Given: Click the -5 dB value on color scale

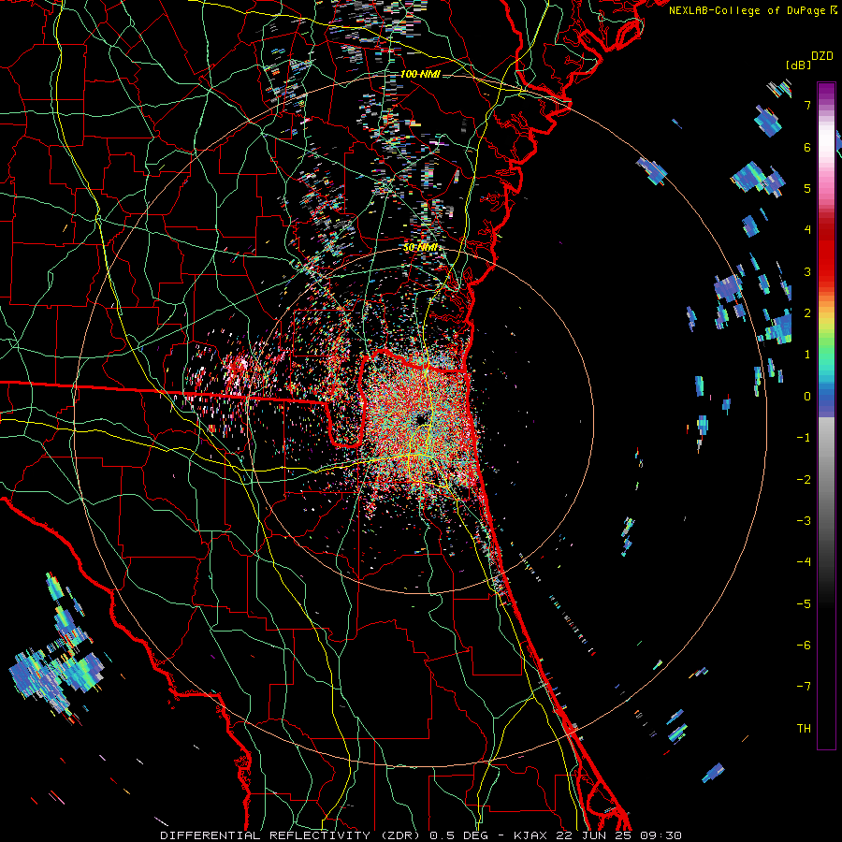Looking at the screenshot, I should (x=804, y=604).
